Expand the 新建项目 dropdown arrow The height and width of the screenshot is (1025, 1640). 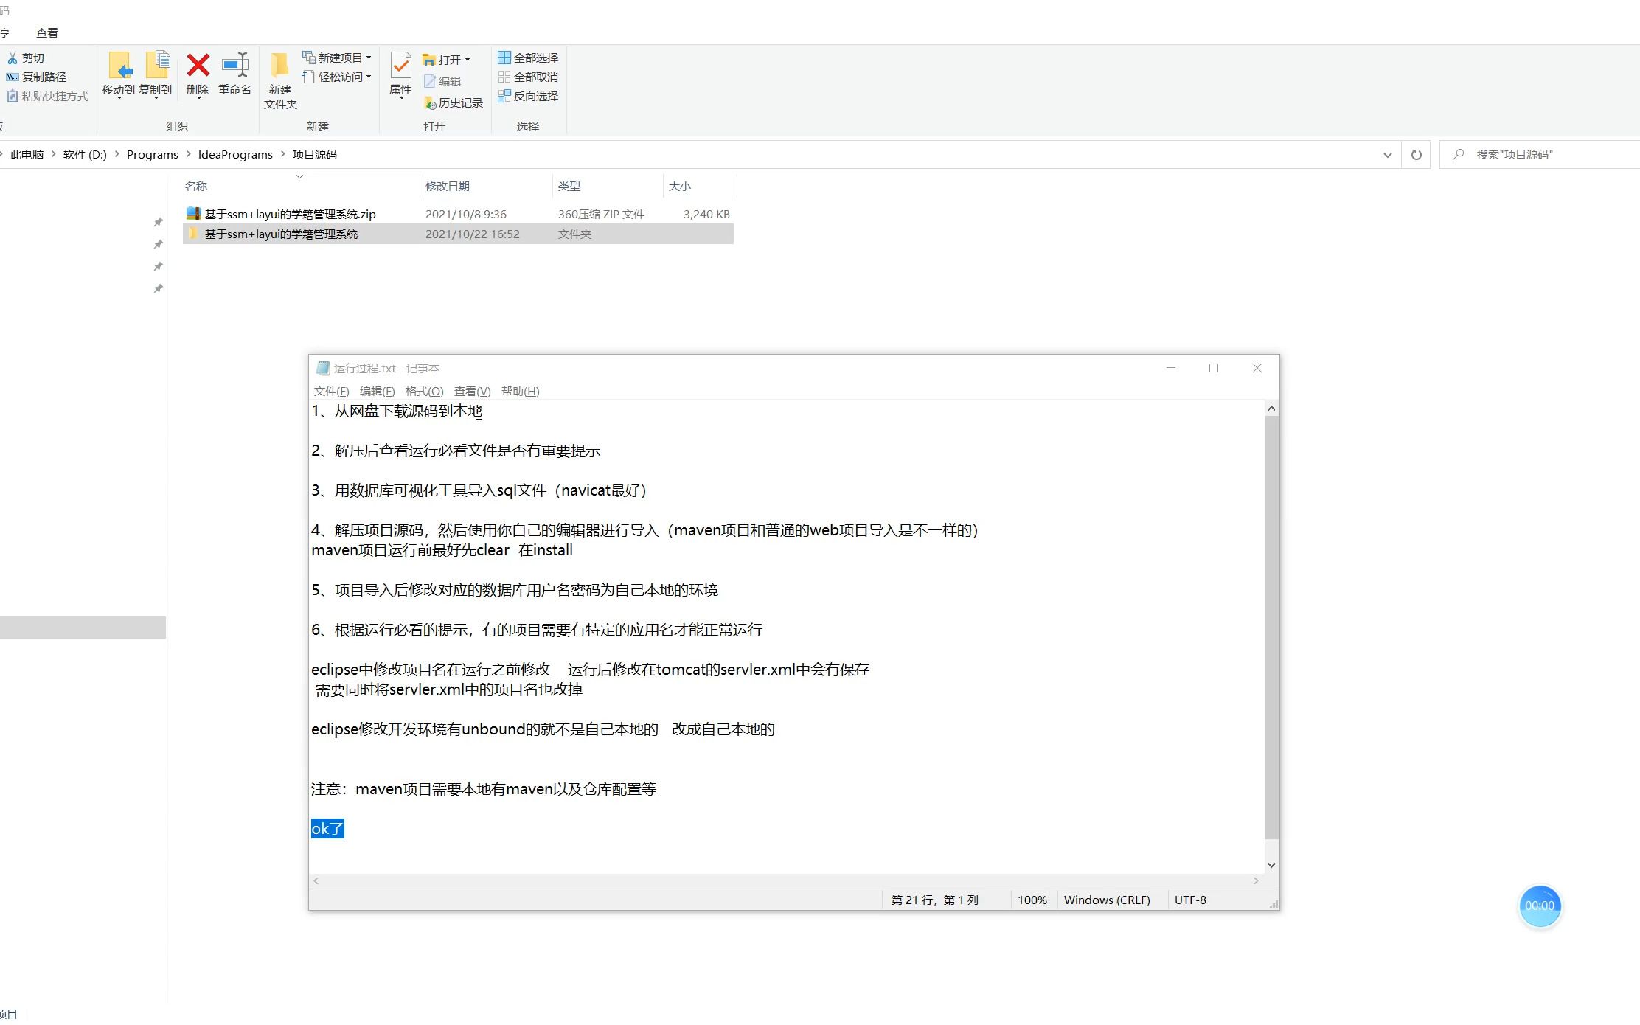click(369, 57)
